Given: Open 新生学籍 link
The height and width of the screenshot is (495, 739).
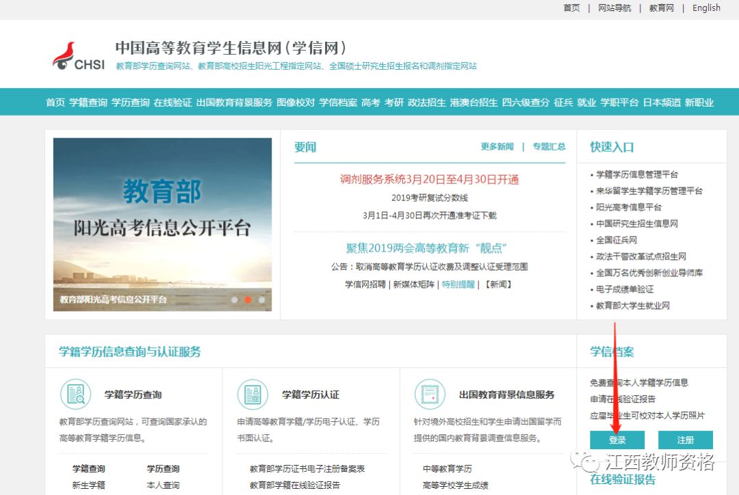Looking at the screenshot, I should [88, 485].
